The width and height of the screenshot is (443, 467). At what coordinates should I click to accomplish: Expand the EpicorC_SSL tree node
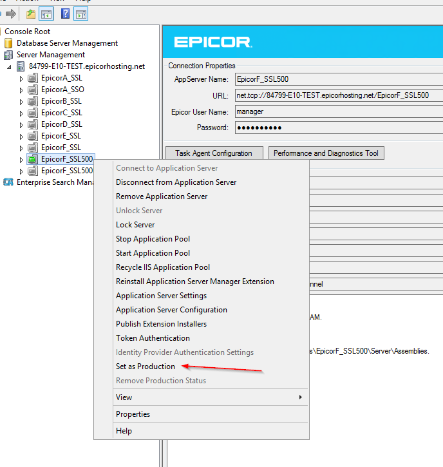point(21,113)
